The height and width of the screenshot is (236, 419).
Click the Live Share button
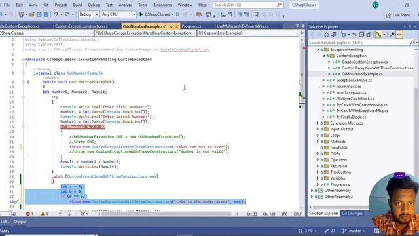click(398, 15)
